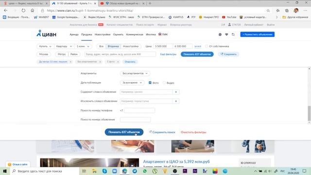
Task: Switch location filter to Район
Action: coord(74,54)
